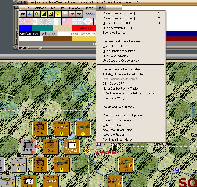Click the yellow unit counter 1-4 toolbar icon
197x187 pixels.
coord(44,14)
